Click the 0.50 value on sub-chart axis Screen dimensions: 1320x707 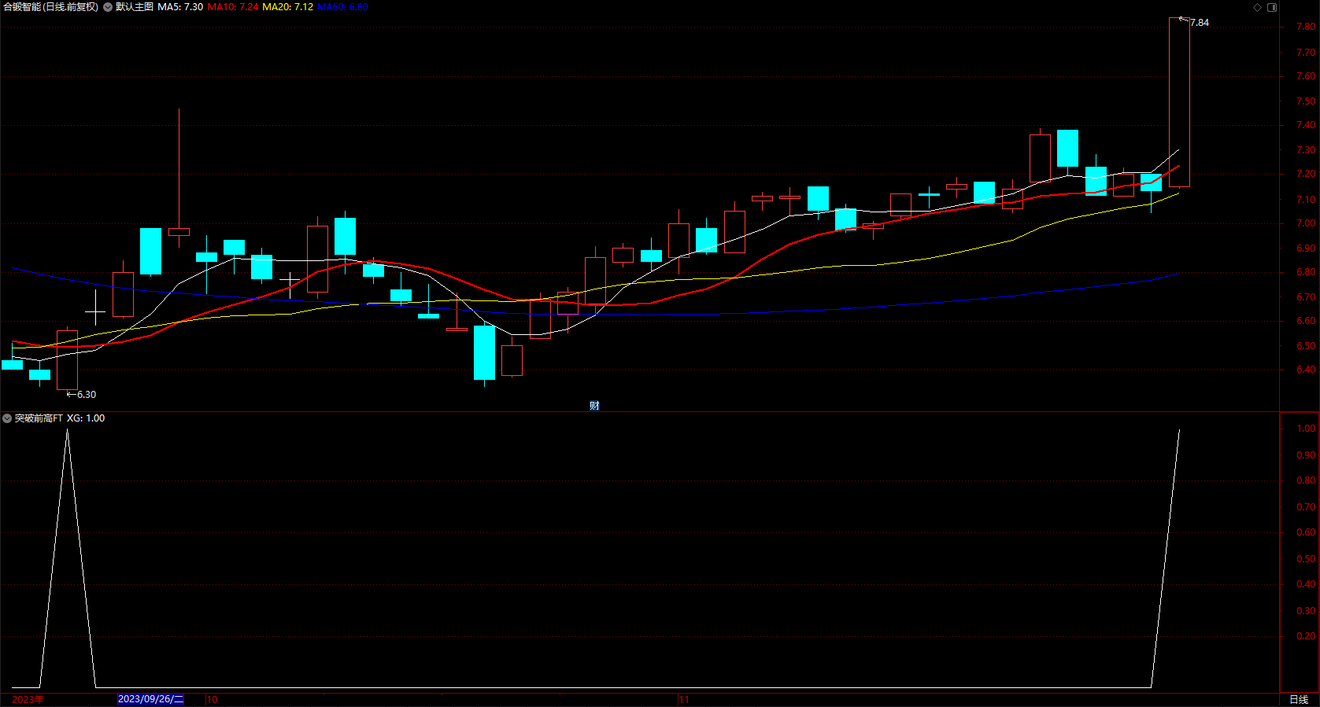pos(1306,559)
